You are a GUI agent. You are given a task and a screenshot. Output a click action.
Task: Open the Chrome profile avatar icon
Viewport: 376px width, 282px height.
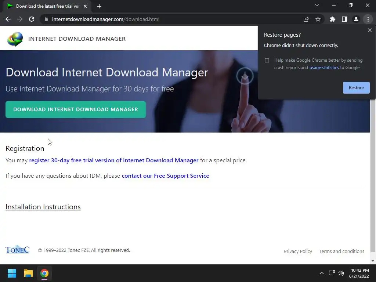(356, 19)
